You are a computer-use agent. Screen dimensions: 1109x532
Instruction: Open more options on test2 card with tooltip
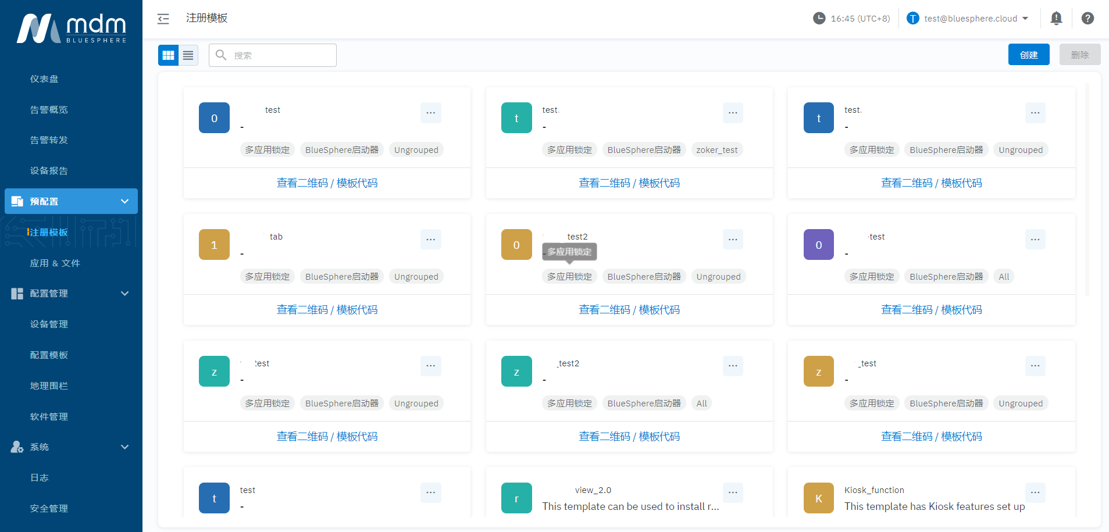pyautogui.click(x=732, y=239)
